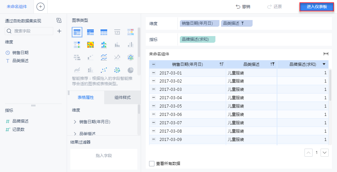Click the KPI indicator card (123) chart type
This screenshot has height=172, width=337.
(117, 32)
